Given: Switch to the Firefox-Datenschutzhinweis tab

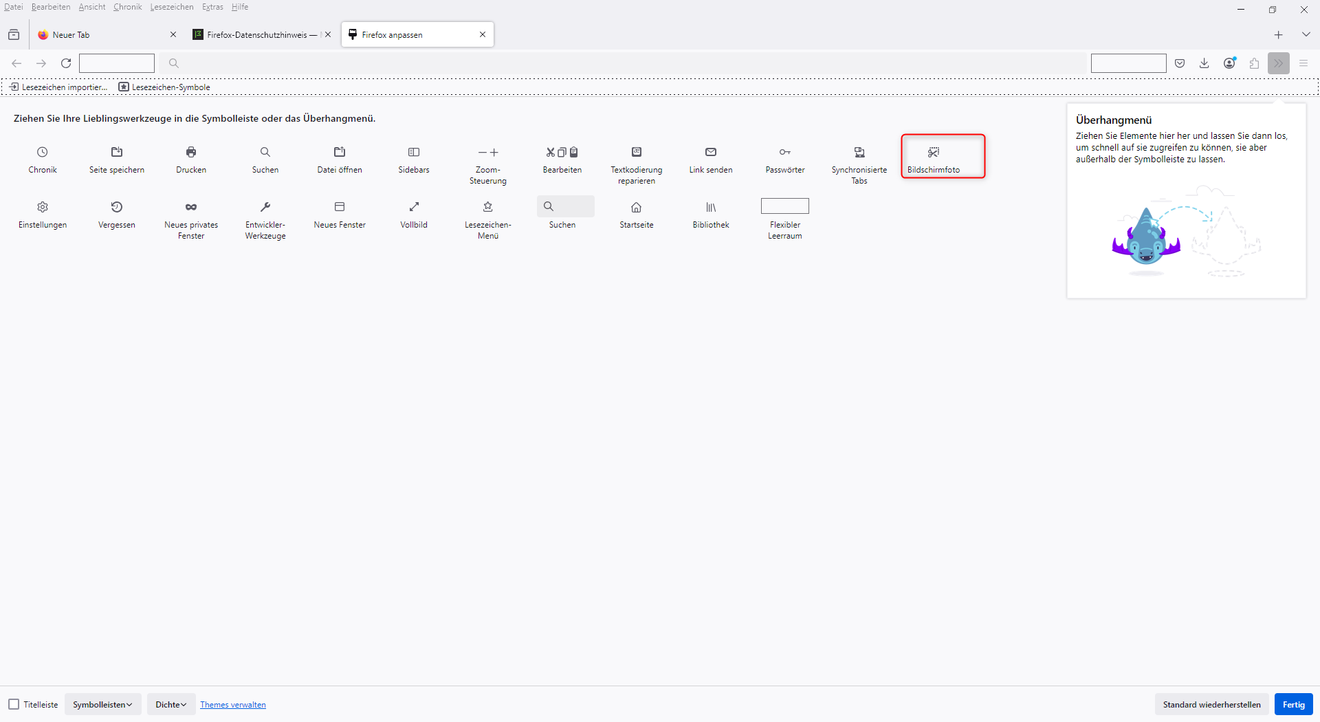Looking at the screenshot, I should (x=257, y=34).
